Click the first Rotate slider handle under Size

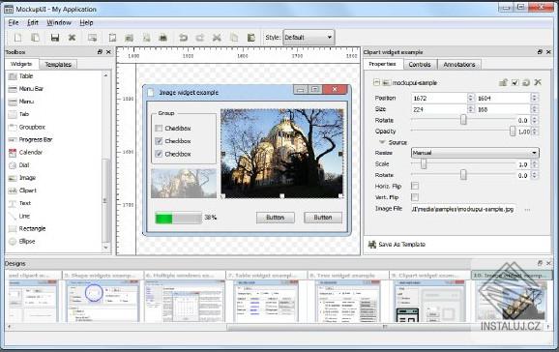pos(463,120)
